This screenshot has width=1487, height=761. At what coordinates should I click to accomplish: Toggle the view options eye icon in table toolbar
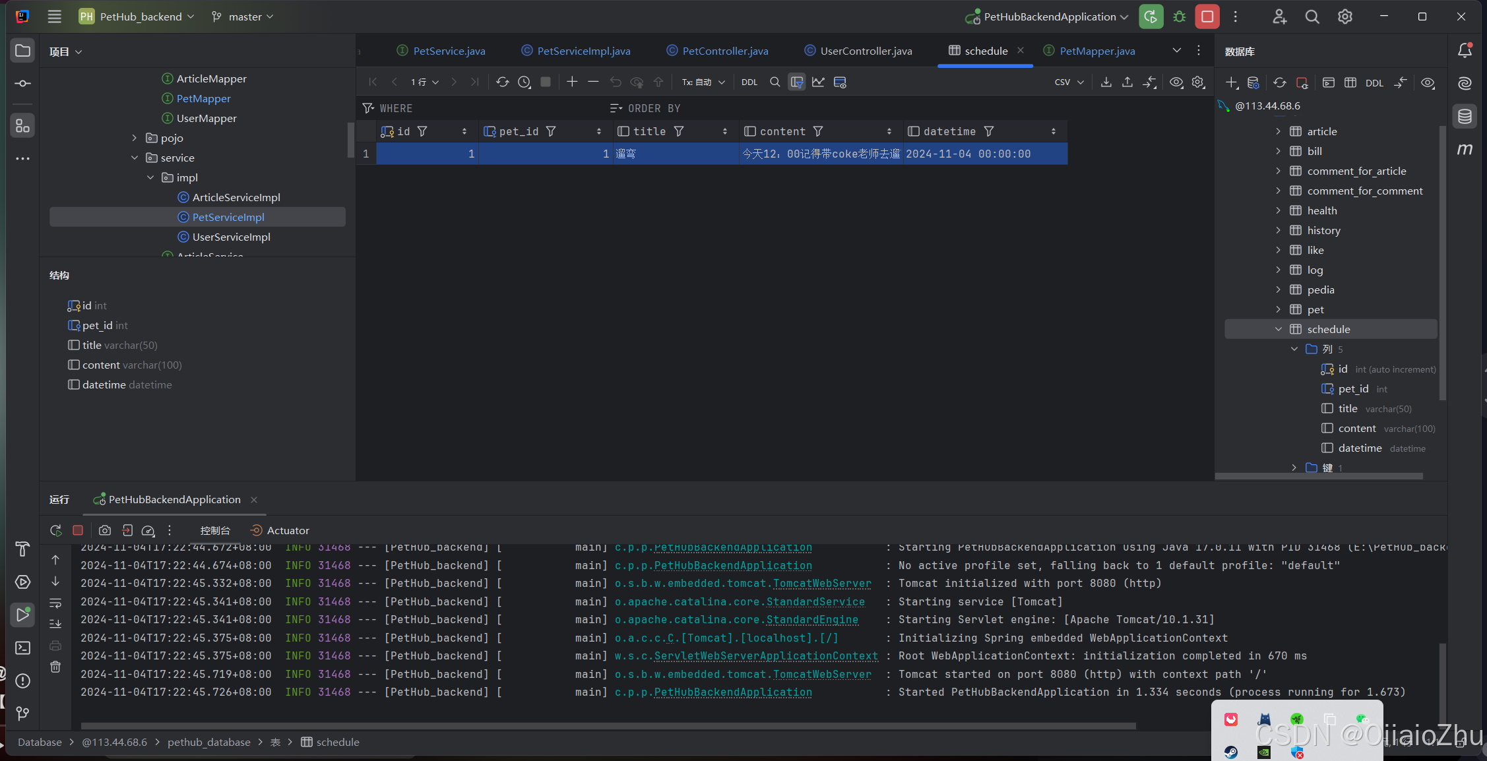pos(1176,82)
